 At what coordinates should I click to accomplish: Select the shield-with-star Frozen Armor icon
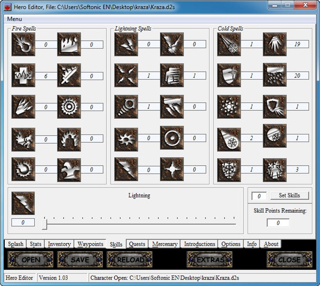coord(229,75)
